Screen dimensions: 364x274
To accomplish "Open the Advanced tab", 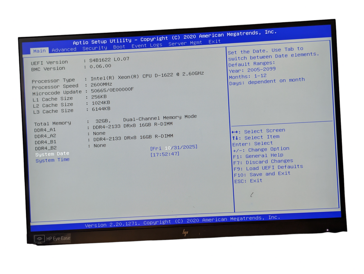I will [x=64, y=49].
